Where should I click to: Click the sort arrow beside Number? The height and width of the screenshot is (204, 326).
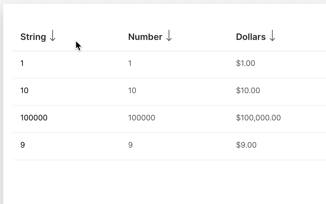pos(169,36)
